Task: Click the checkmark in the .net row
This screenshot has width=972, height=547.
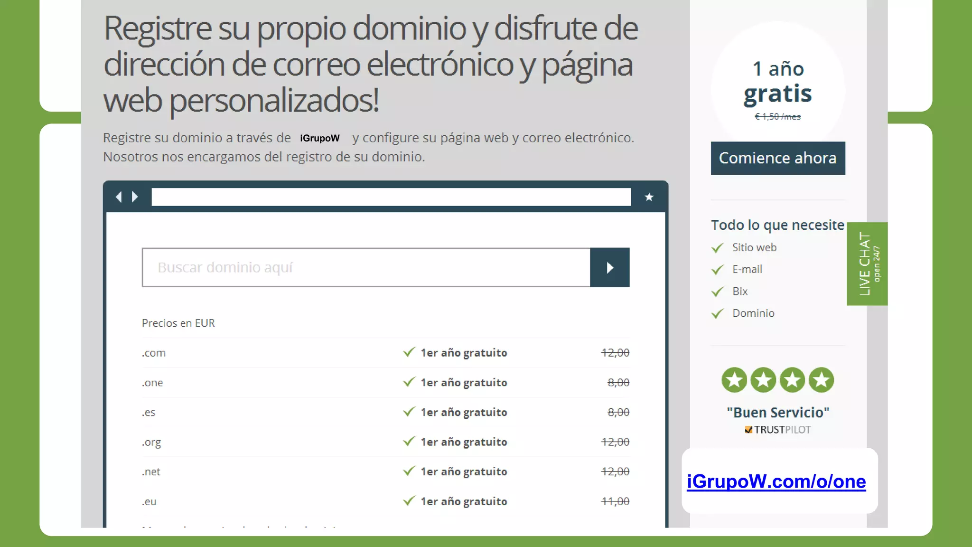Action: (409, 471)
